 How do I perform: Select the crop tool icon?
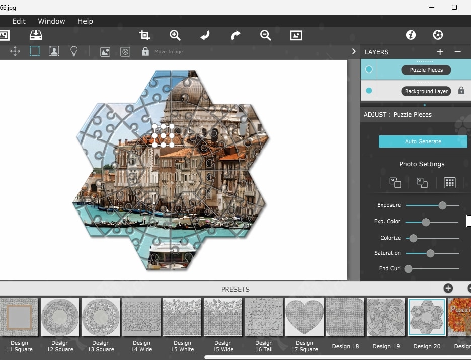[x=145, y=35]
